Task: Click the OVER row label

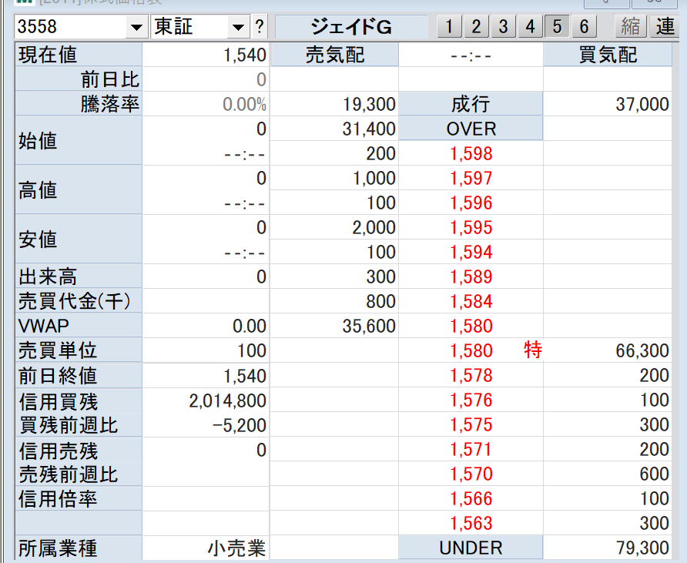Action: pos(471,129)
